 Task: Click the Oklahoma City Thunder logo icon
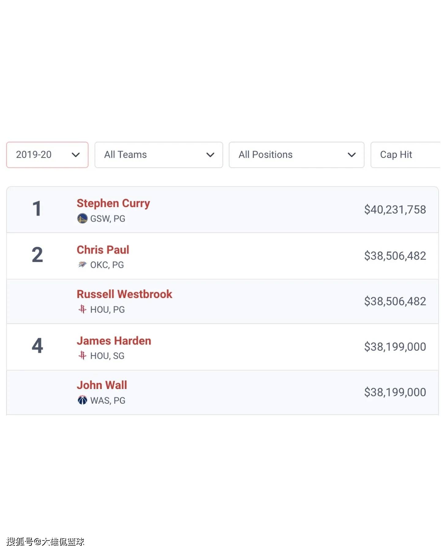(82, 264)
